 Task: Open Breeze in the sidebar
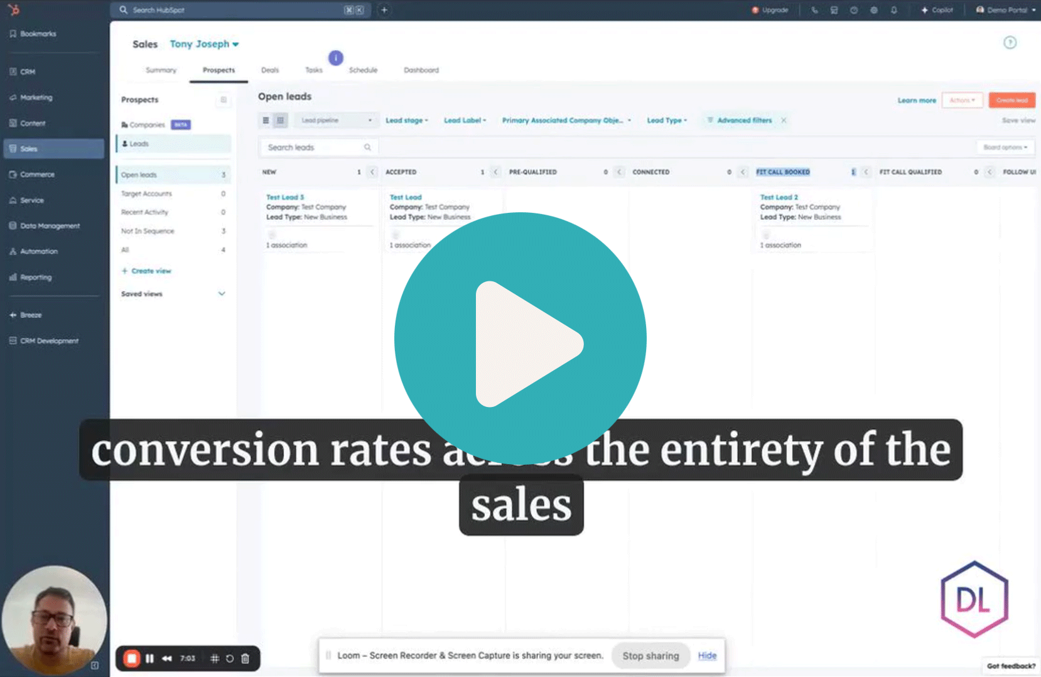pos(26,315)
